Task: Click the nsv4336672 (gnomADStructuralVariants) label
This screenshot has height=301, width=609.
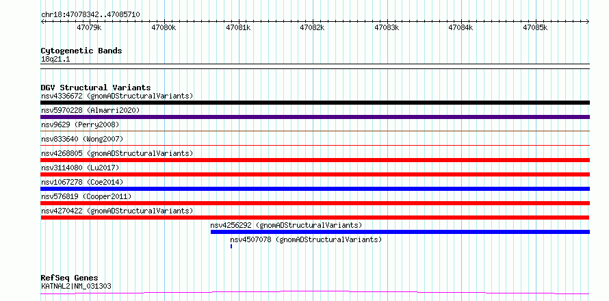Action: (117, 96)
